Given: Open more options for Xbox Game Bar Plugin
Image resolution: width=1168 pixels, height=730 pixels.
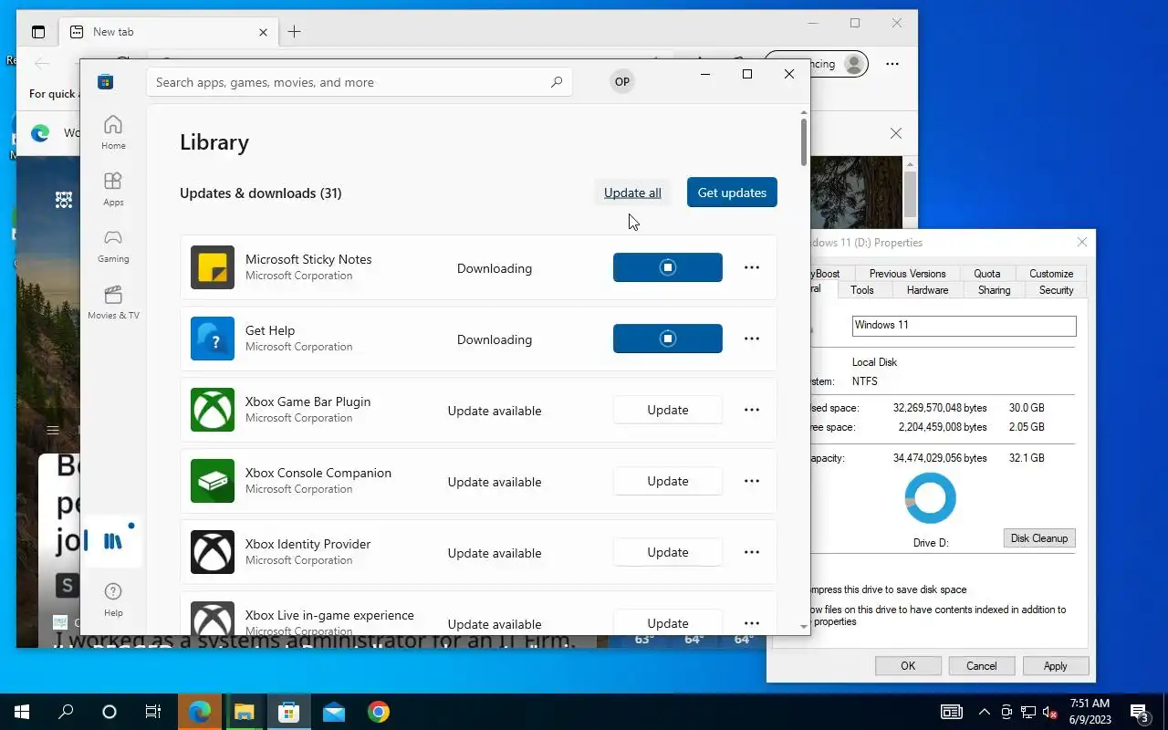Looking at the screenshot, I should click(x=752, y=410).
